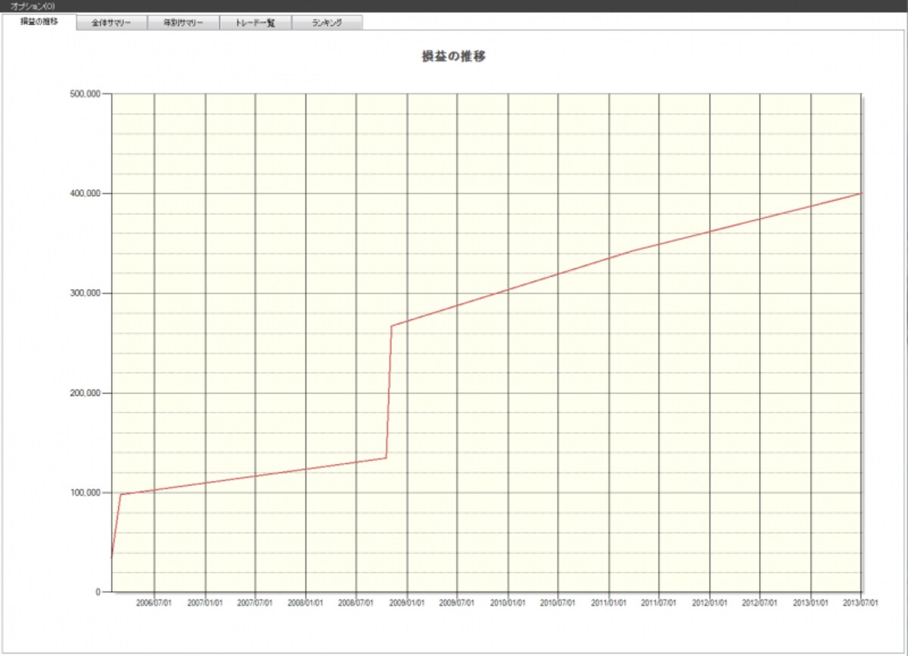The height and width of the screenshot is (656, 908).
Task: Click the 500,000 y-axis label
Action: point(85,94)
